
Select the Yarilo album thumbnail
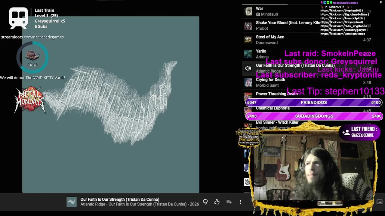tap(248, 54)
